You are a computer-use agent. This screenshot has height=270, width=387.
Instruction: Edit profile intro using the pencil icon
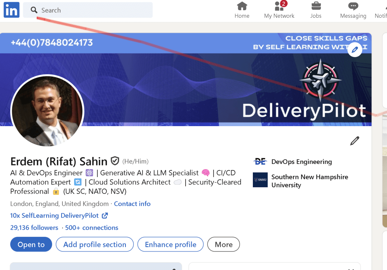coord(354,140)
